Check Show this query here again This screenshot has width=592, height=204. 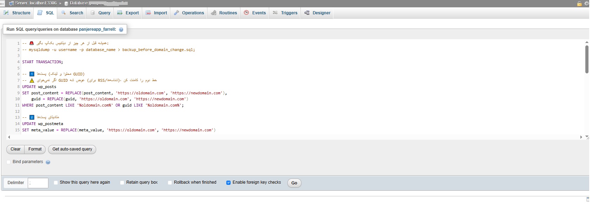click(56, 183)
